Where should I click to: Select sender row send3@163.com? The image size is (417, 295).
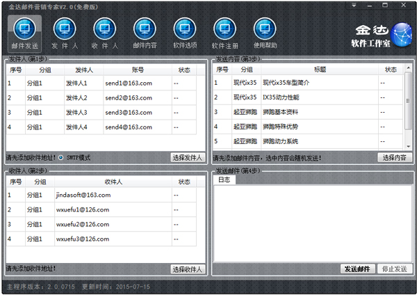[x=101, y=112]
